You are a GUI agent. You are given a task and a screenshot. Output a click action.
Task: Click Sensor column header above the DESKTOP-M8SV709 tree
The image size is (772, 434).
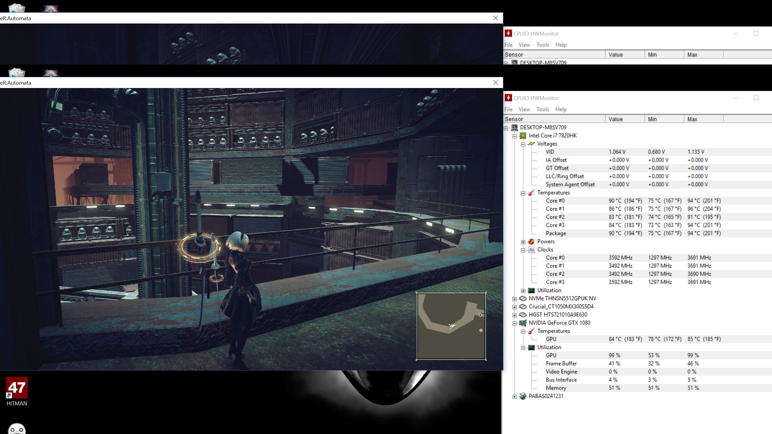(x=554, y=119)
